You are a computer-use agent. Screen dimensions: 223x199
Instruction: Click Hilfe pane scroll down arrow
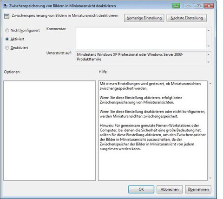(210, 178)
